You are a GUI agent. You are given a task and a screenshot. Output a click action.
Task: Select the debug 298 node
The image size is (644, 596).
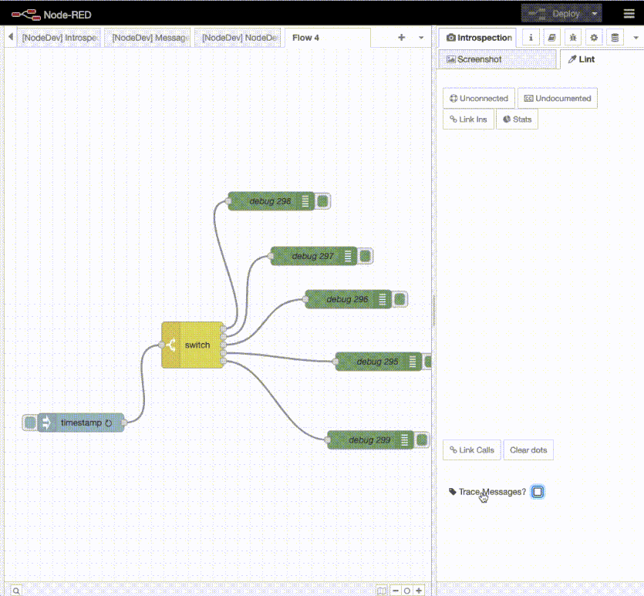(x=271, y=201)
